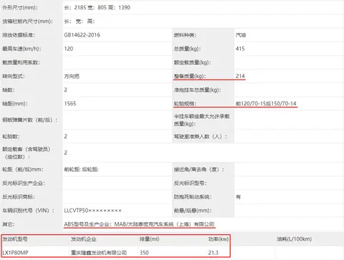The height and width of the screenshot is (260, 344).
Task: Click the 轮胎规格 label
Action: tap(185, 103)
